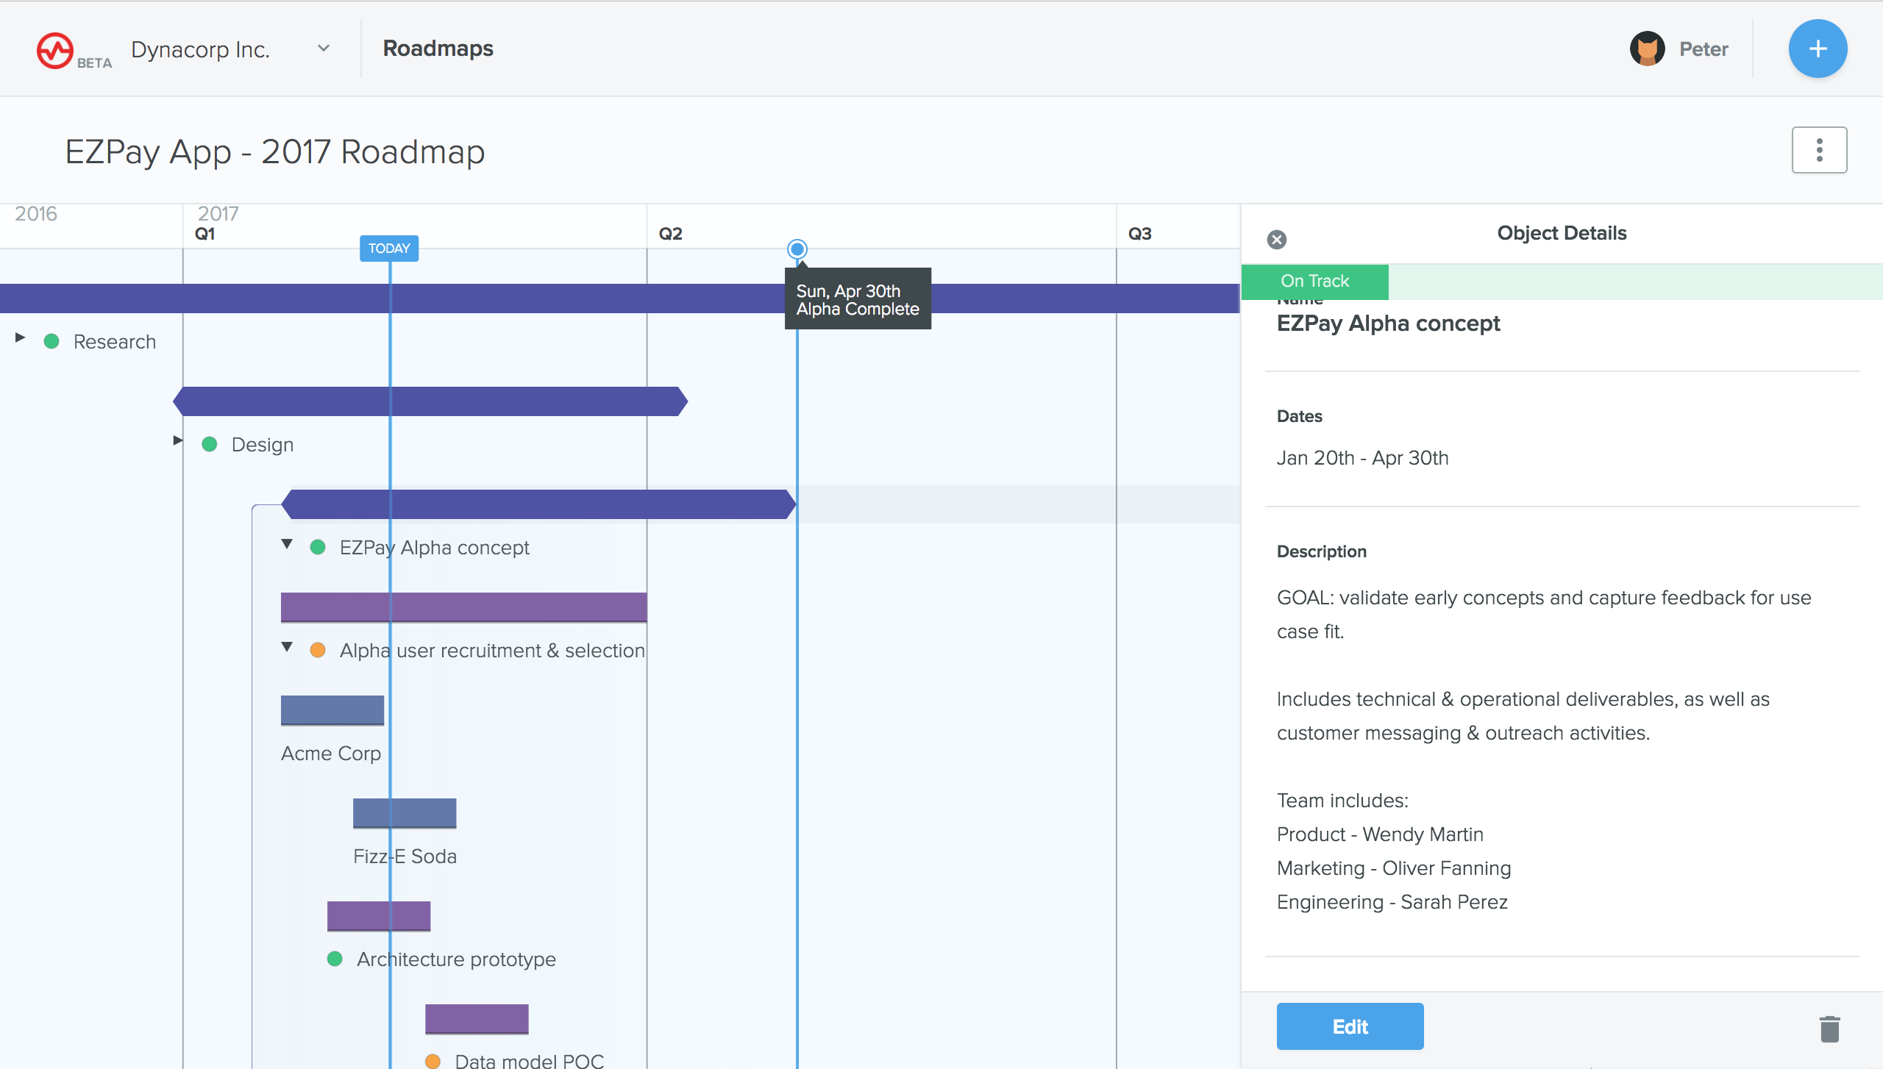Click the green dot beside Architecture prototype
1883x1069 pixels.
pos(335,959)
